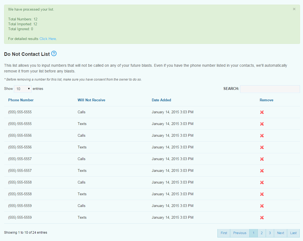This screenshot has height=241, width=303.
Task: Open Do Not Contact List help icon
Action: [x=54, y=54]
